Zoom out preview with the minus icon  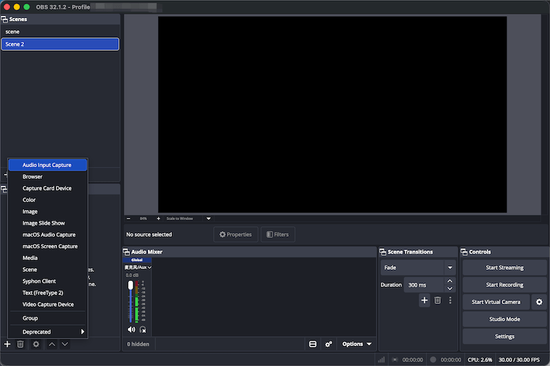coord(129,219)
